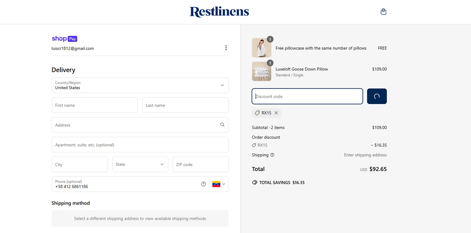Click the Shop Pay logo
The image size is (471, 233).
coord(64,39)
